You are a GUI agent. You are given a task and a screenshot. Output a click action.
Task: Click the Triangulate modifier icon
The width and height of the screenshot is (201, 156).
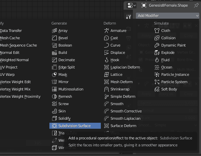[54, 133]
